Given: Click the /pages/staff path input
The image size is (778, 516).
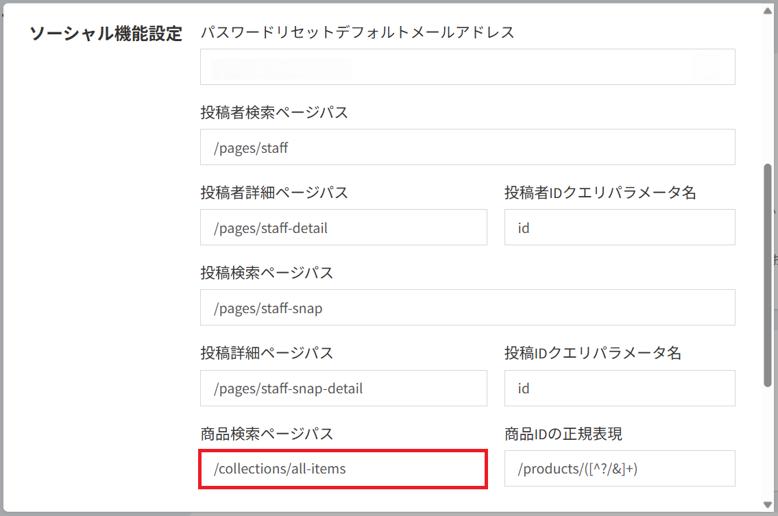Looking at the screenshot, I should click(x=467, y=147).
